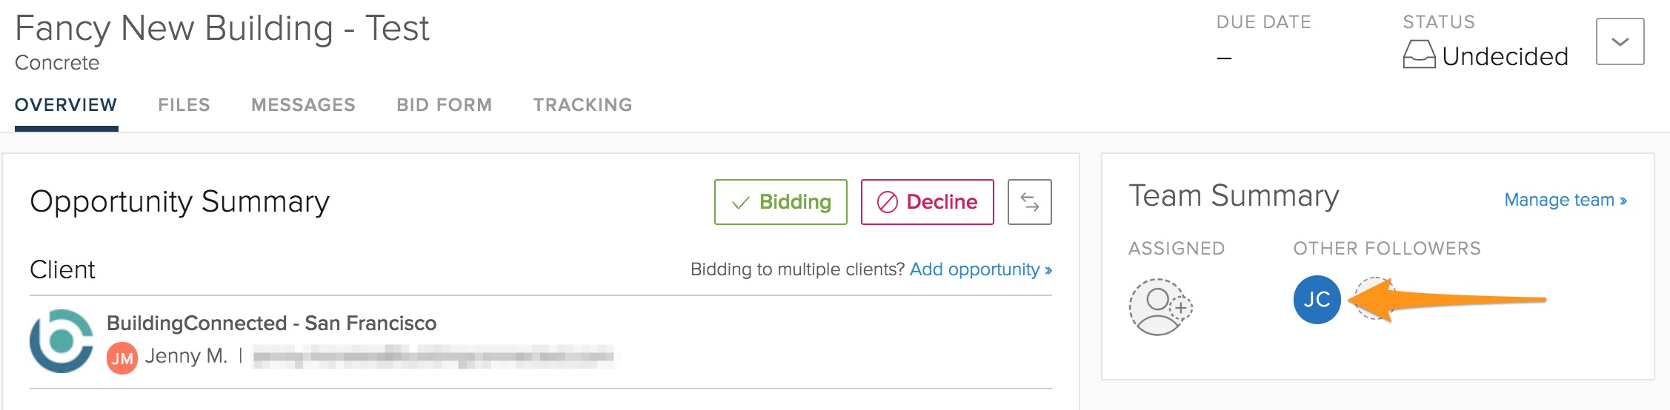Click the Manage team link
Screen dimensions: 1670x410
1565,200
